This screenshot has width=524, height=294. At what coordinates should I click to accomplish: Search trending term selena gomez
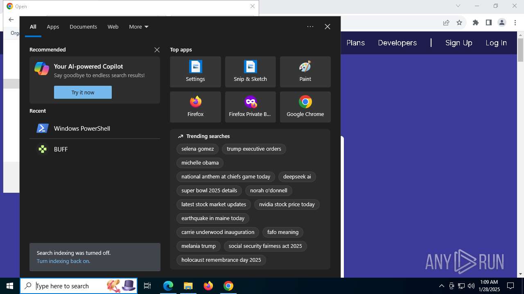(x=198, y=149)
